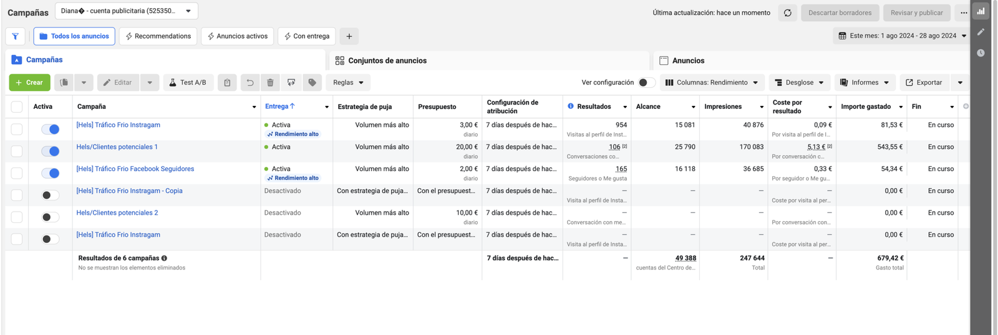Image resolution: width=998 pixels, height=335 pixels.
Task: Click the 49 388 total reach value
Action: [x=686, y=258]
